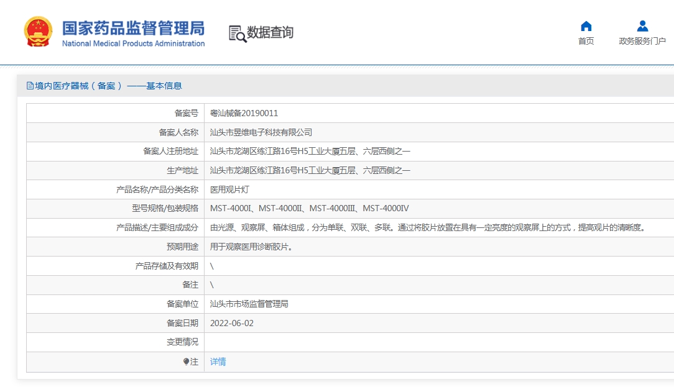Image resolution: width=674 pixels, height=387 pixels.
Task: Click the 数据查询 search document icon
Action: pos(238,34)
